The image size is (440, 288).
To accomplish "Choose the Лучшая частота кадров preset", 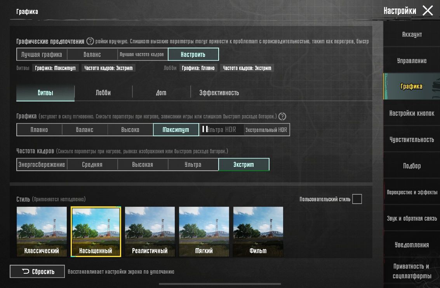I will pyautogui.click(x=143, y=54).
